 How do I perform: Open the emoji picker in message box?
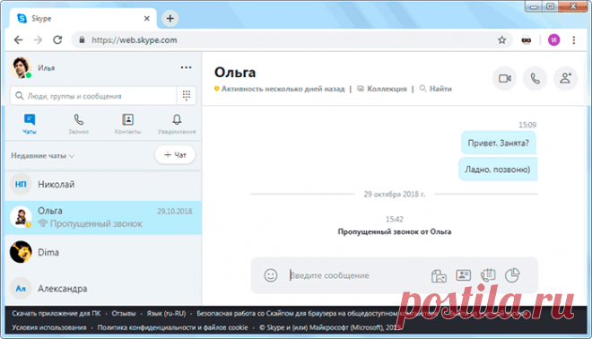270,275
